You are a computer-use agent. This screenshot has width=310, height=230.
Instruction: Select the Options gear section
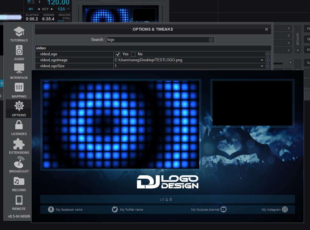tap(19, 109)
